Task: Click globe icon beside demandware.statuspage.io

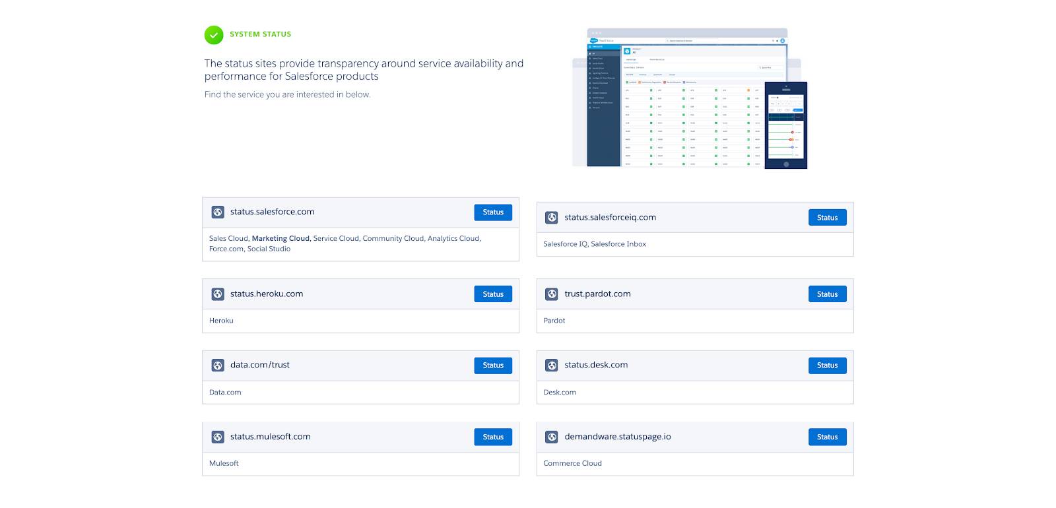Action: [552, 437]
